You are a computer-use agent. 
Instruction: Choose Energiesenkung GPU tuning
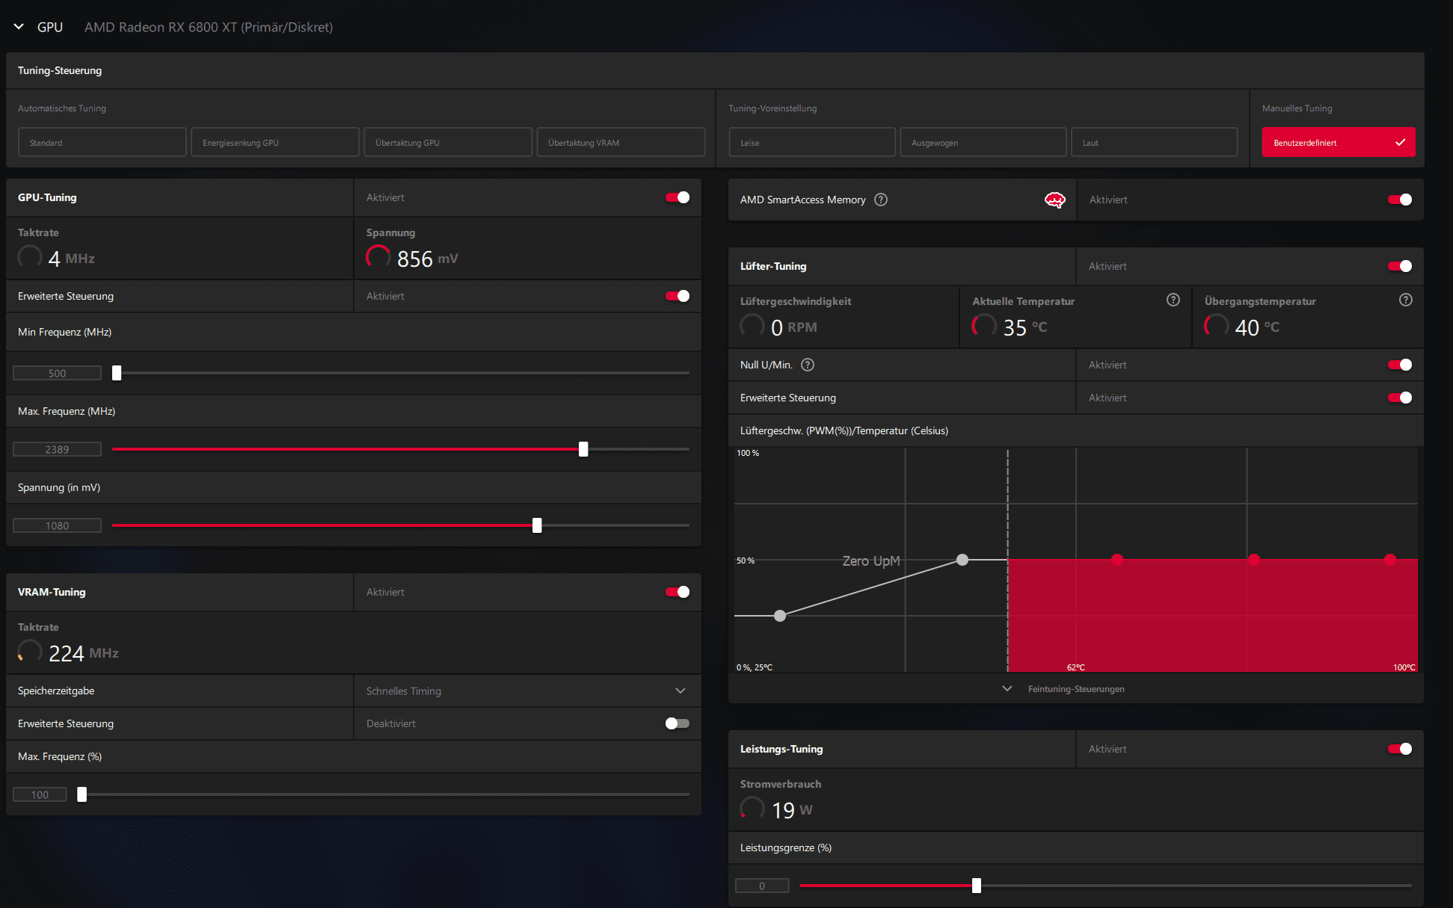[275, 142]
